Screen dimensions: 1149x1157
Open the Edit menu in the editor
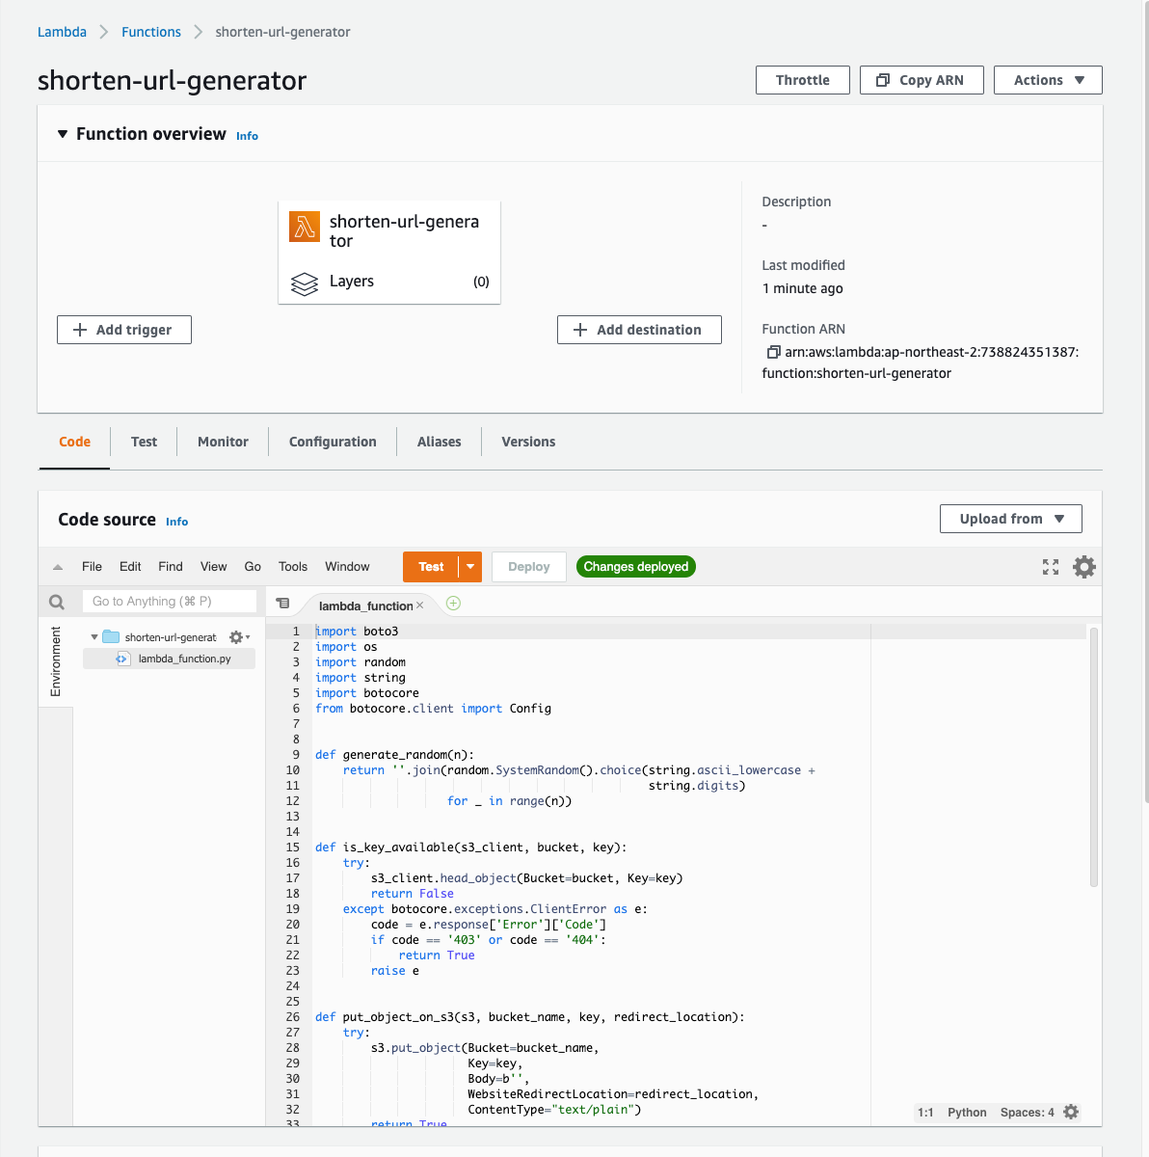[130, 567]
